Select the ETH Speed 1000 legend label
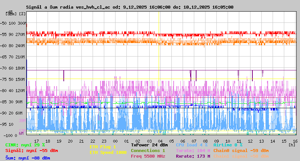This screenshot has width=300, height=161. click(x=108, y=152)
